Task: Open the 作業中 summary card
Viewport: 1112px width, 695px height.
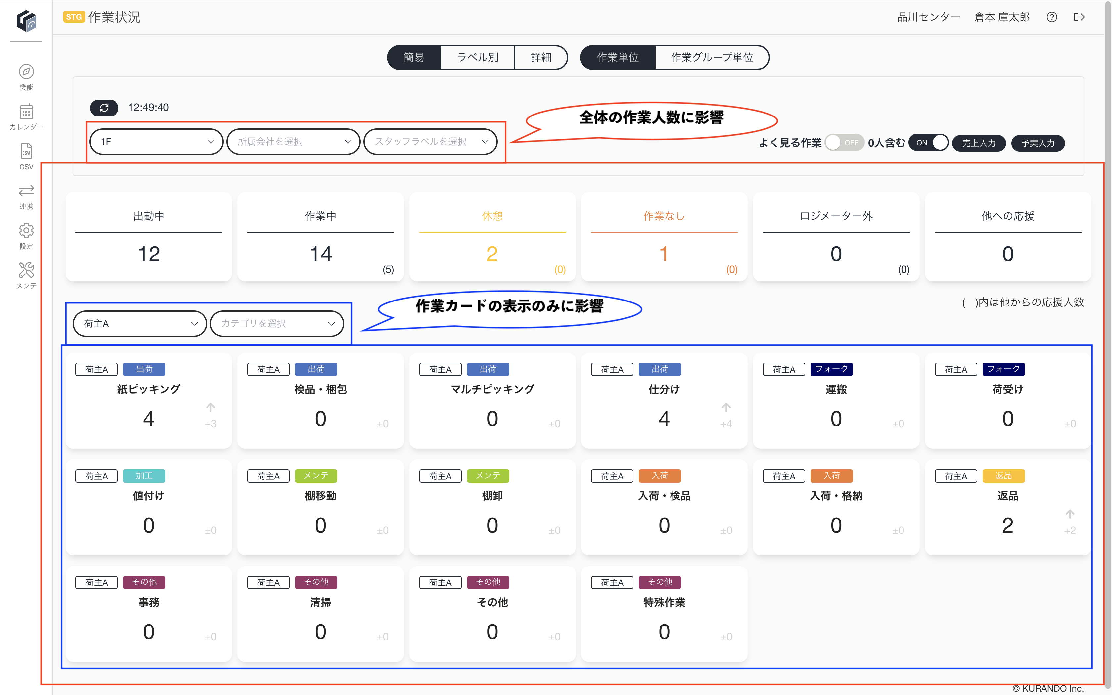Action: [x=320, y=237]
